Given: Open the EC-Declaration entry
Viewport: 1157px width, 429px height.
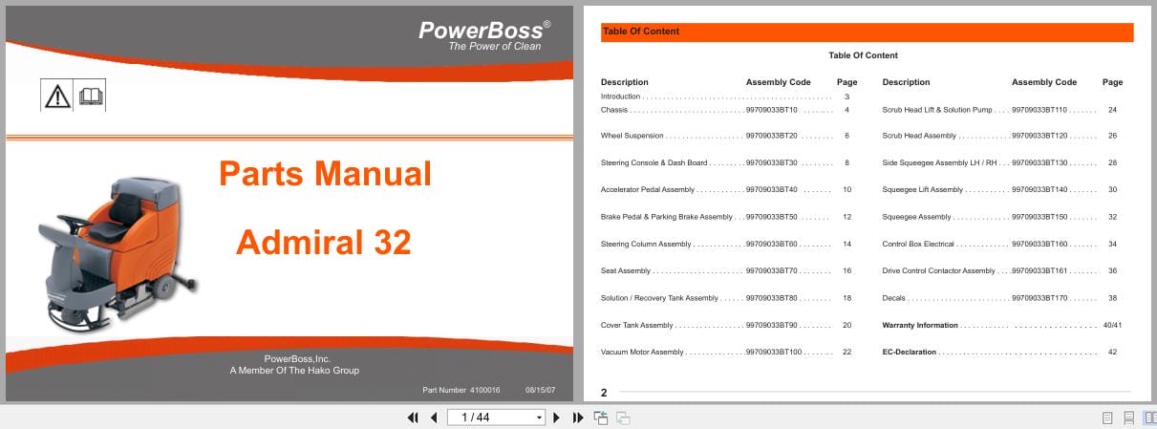Looking at the screenshot, I should [910, 353].
